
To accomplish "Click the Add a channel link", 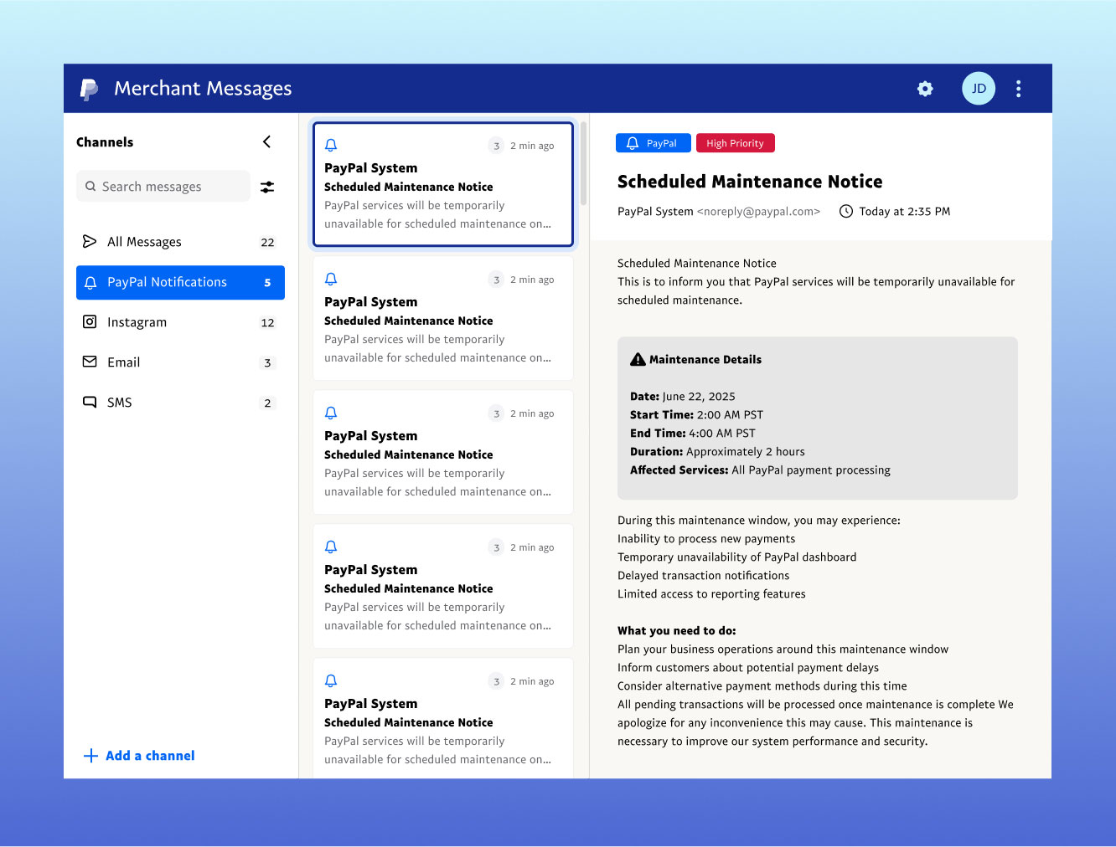I will click(150, 756).
